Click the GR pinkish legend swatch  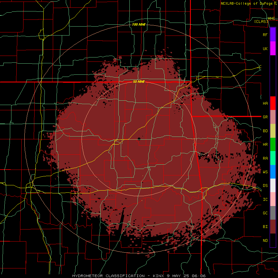pyautogui.click(x=273, y=117)
